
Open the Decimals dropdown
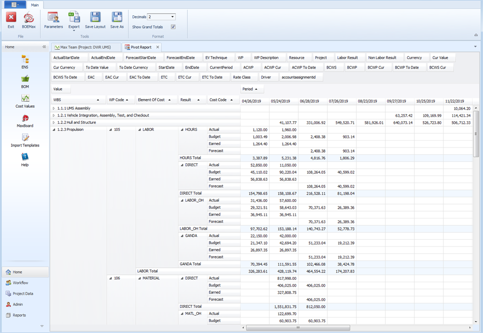point(173,17)
